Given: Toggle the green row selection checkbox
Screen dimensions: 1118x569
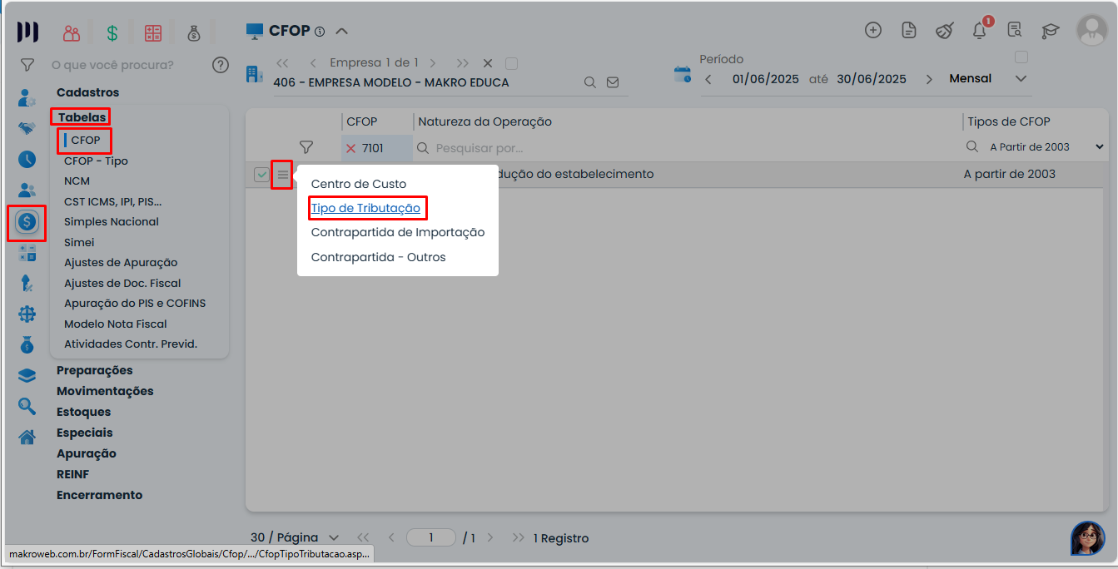Looking at the screenshot, I should coord(261,175).
